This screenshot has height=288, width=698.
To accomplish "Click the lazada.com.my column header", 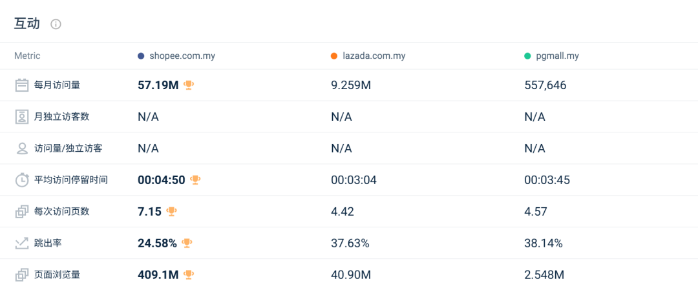I will point(373,56).
